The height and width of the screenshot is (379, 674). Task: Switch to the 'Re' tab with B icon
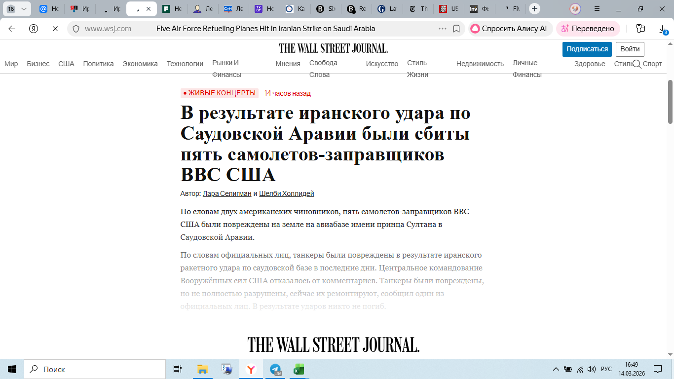[x=357, y=9]
